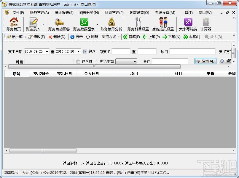Click filter panel horizontal scrollbar thumb
This screenshot has height=178, width=239.
[x=94, y=66]
